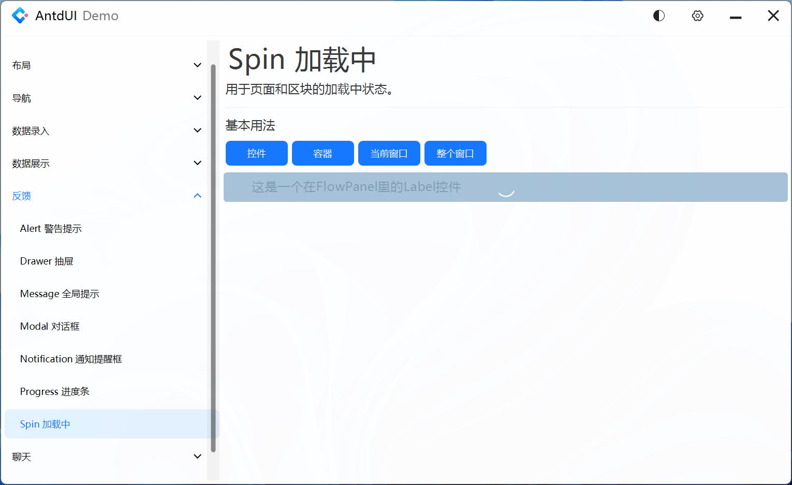Collapse the 反馈 section
This screenshot has width=792, height=485.
pos(104,196)
